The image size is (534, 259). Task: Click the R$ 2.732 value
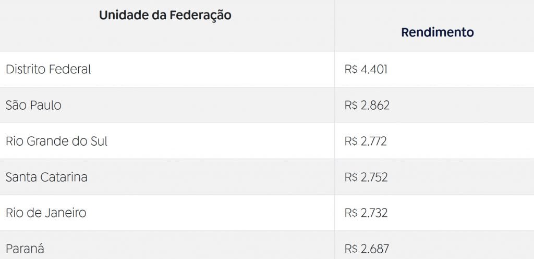[366, 213]
